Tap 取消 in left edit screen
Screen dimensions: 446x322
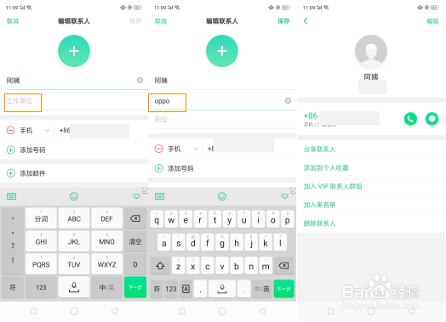click(x=12, y=21)
